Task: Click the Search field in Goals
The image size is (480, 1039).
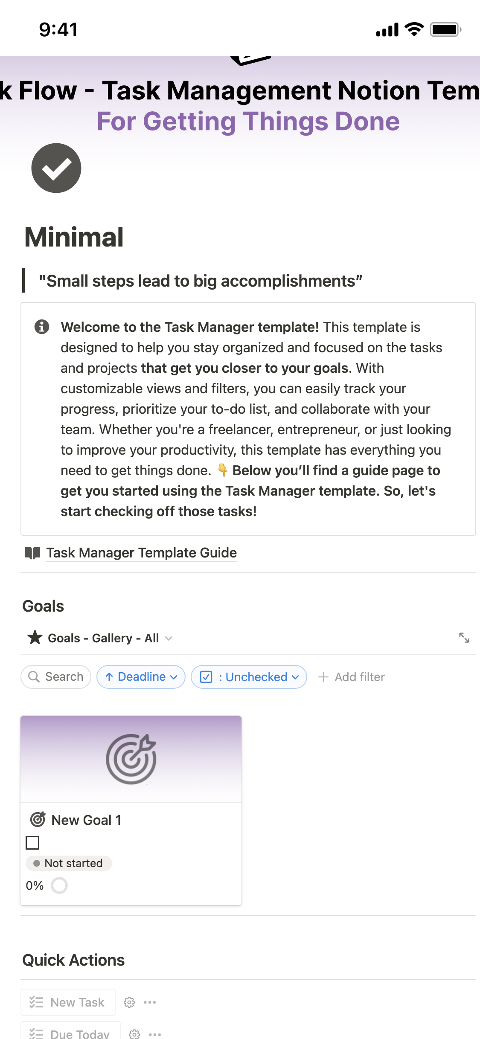Action: (56, 677)
